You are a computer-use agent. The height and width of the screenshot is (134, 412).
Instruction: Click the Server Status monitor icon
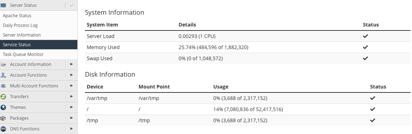coord(3,5)
